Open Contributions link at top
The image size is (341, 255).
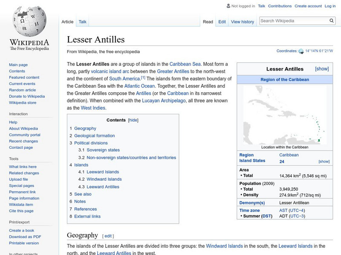pyautogui.click(x=280, y=6)
